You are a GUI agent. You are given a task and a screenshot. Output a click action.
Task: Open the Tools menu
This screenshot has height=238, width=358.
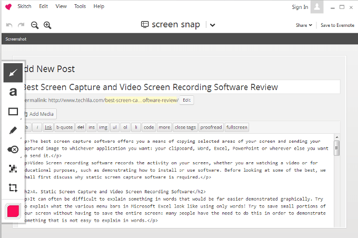80,6
